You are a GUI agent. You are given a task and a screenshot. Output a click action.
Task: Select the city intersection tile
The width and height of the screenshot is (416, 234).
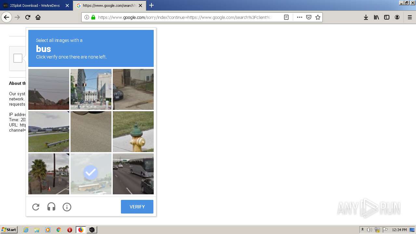tap(91, 89)
